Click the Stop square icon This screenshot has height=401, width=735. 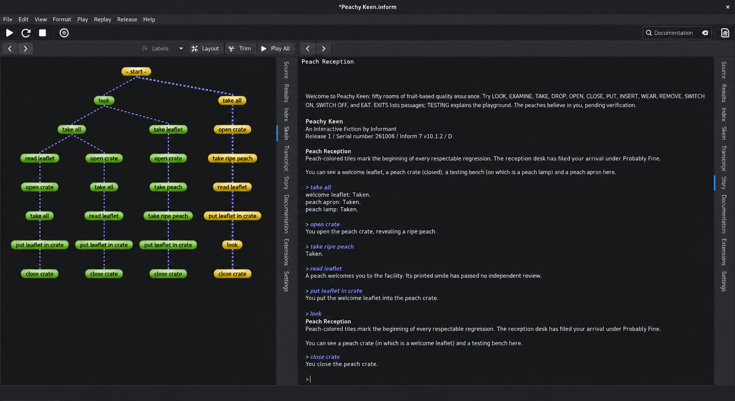click(x=42, y=33)
